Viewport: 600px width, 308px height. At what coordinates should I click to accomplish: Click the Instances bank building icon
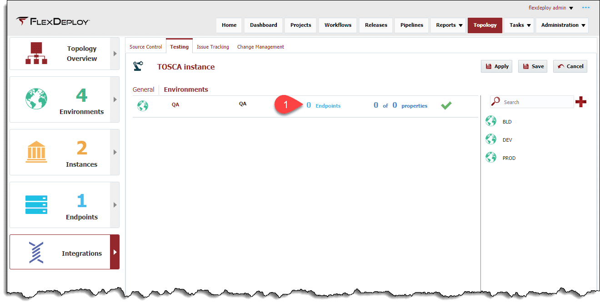(x=36, y=152)
